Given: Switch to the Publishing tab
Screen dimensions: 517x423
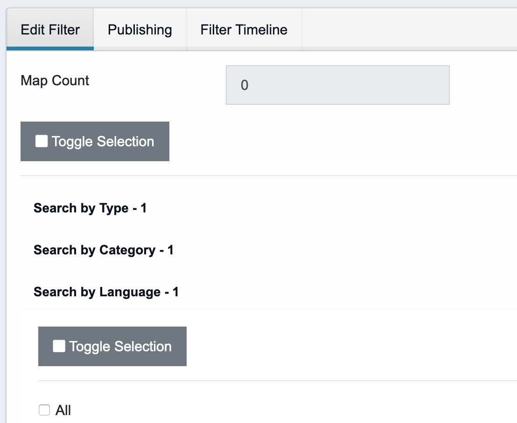Looking at the screenshot, I should pyautogui.click(x=140, y=30).
